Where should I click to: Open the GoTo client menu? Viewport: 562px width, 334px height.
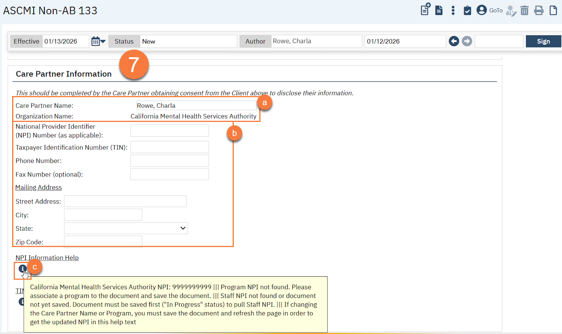coord(490,10)
